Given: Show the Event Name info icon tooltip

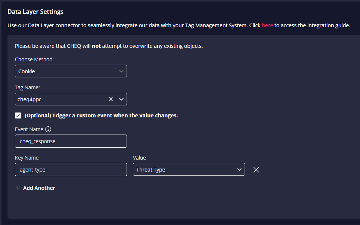Looking at the screenshot, I should pos(48,129).
